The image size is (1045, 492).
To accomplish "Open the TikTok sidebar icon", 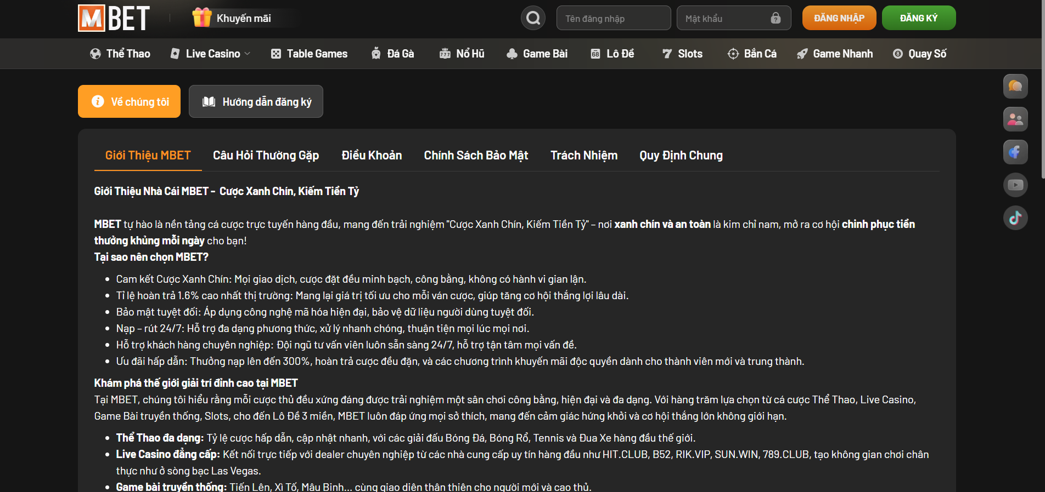I will (x=1015, y=218).
